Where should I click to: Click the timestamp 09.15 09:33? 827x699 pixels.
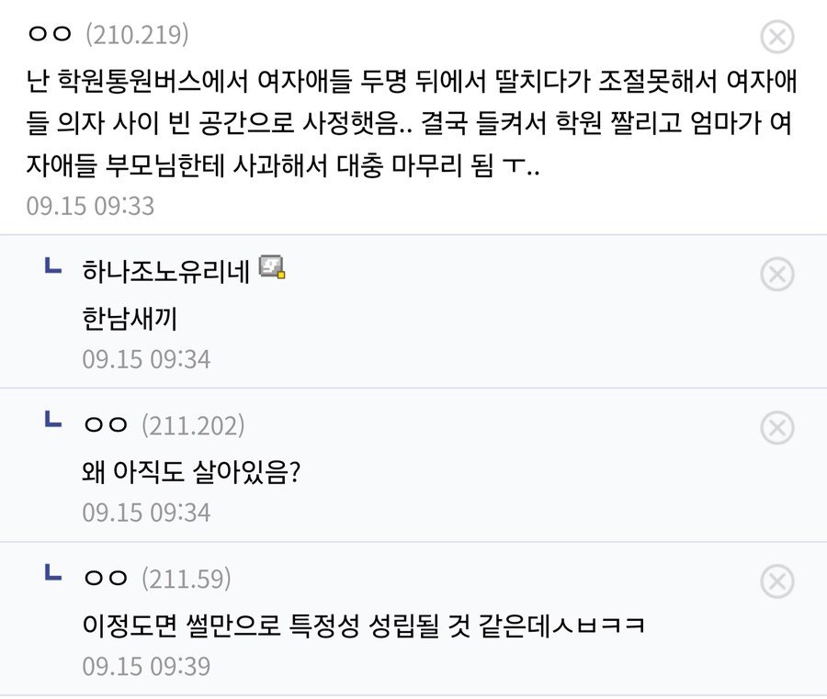click(90, 206)
